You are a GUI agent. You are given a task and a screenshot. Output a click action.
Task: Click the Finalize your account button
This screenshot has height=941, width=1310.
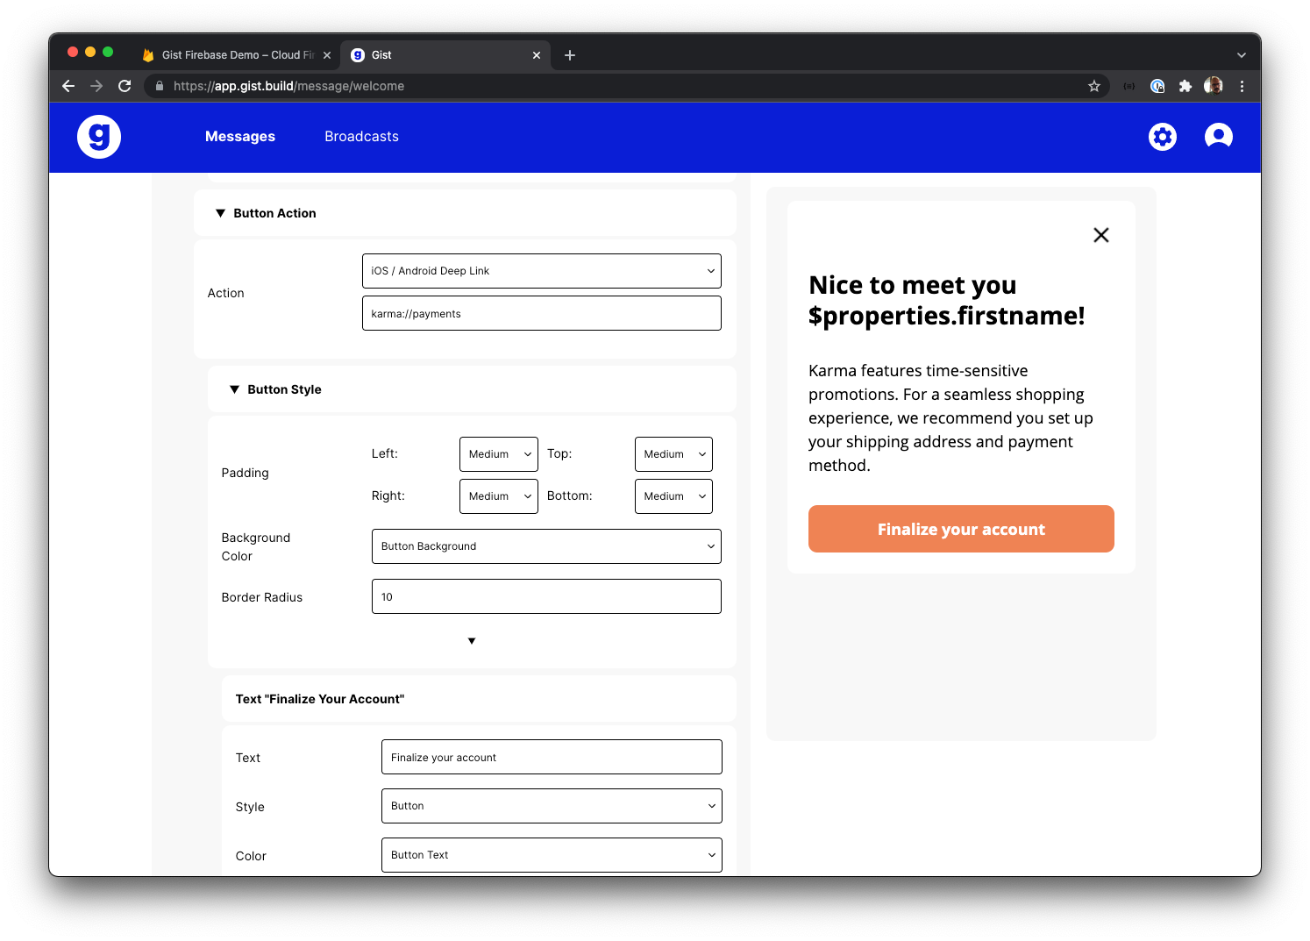point(961,529)
